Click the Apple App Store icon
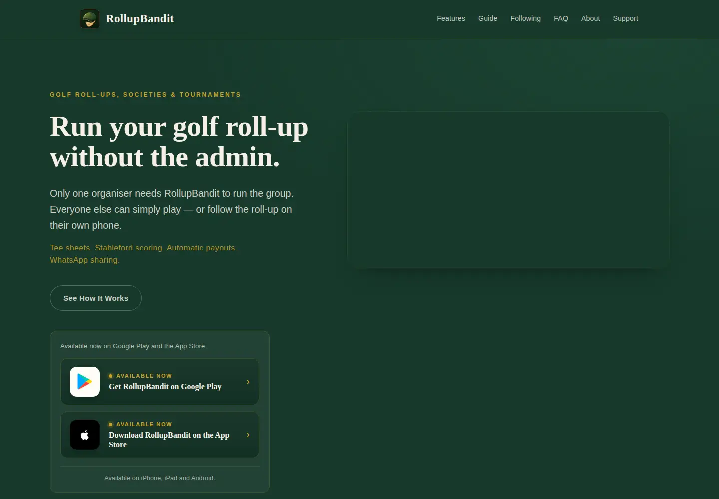This screenshot has height=499, width=719. point(85,435)
